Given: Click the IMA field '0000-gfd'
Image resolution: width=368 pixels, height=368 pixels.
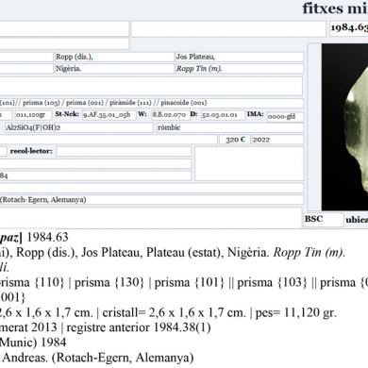Looking at the screenshot, I should pos(285,117).
